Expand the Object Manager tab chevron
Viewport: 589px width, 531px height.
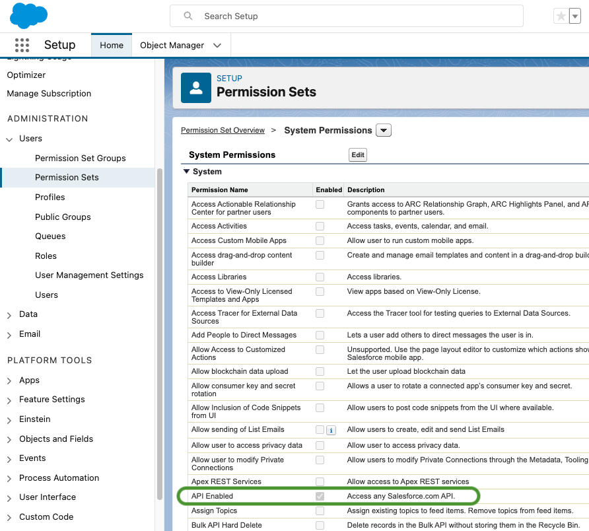(217, 46)
